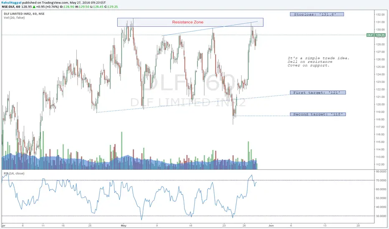Viewport: 389px width, 229px height.
Task: Click the DLF LIMITED INR2 chart title
Action: [24, 14]
